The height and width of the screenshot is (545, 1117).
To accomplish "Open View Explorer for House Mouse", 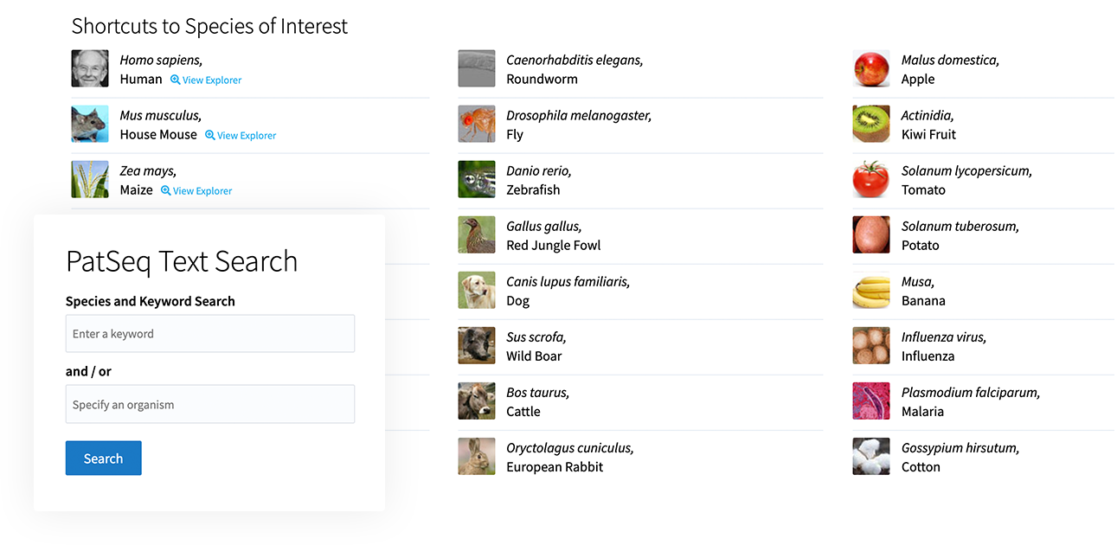I will [241, 136].
